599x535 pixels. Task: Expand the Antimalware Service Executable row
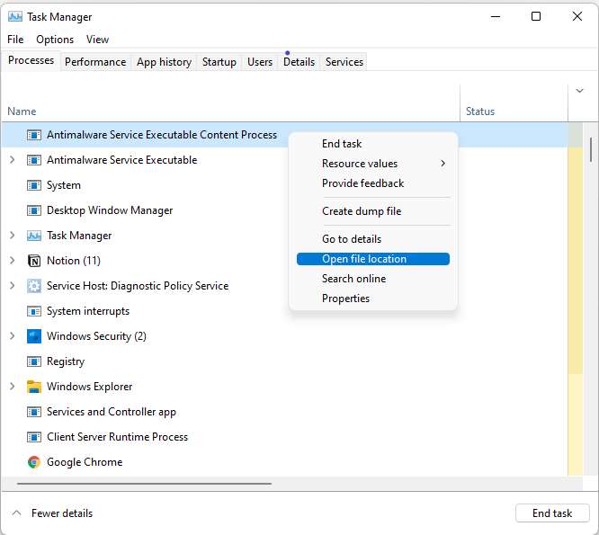pos(12,160)
